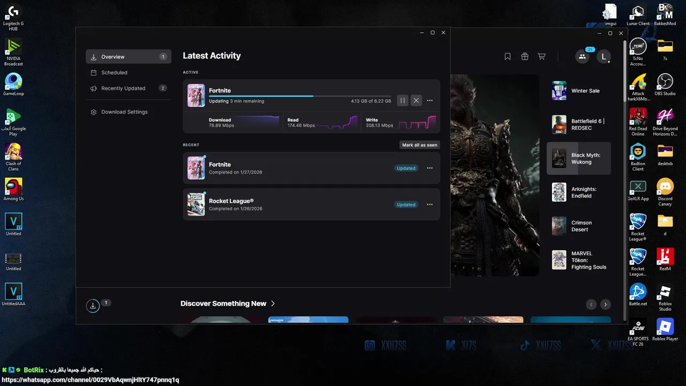
Task: Click Mark all as seen button
Action: (420, 145)
